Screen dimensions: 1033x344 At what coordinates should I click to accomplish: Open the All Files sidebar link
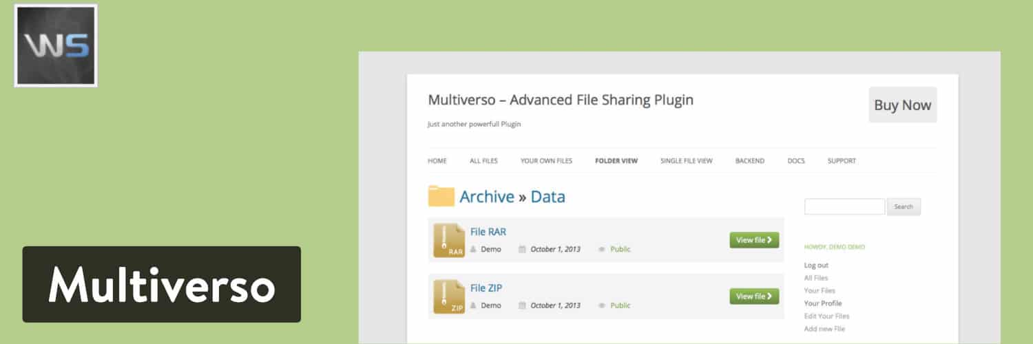[x=816, y=278]
